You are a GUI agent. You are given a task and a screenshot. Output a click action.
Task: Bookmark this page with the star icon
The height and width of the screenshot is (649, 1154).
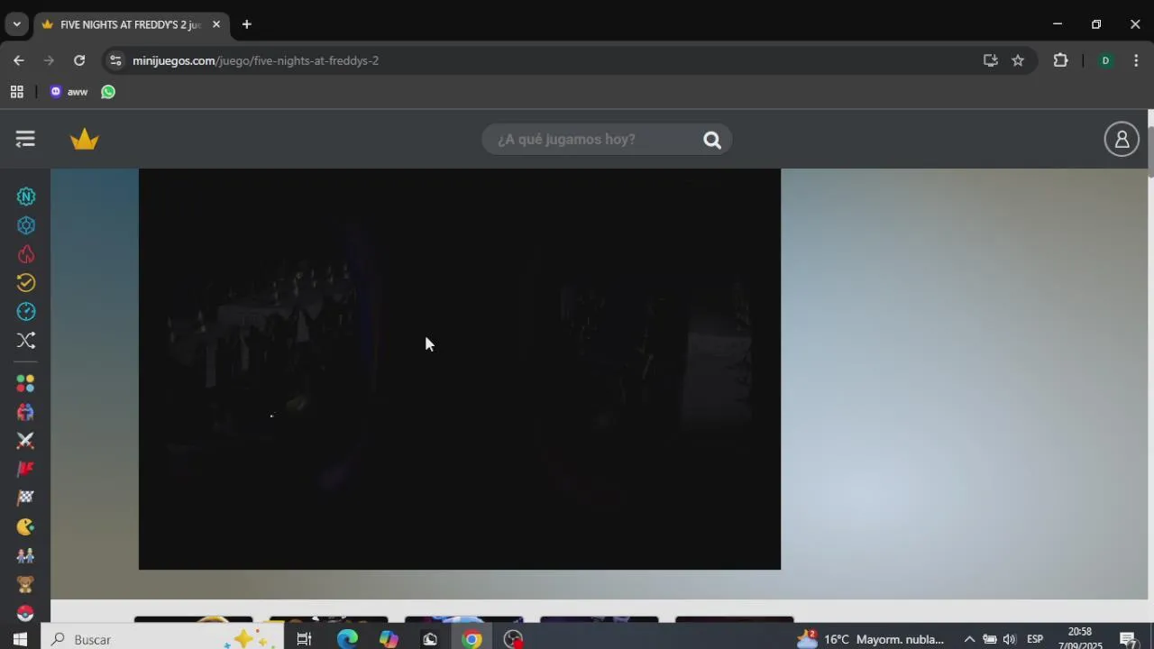(x=1018, y=60)
